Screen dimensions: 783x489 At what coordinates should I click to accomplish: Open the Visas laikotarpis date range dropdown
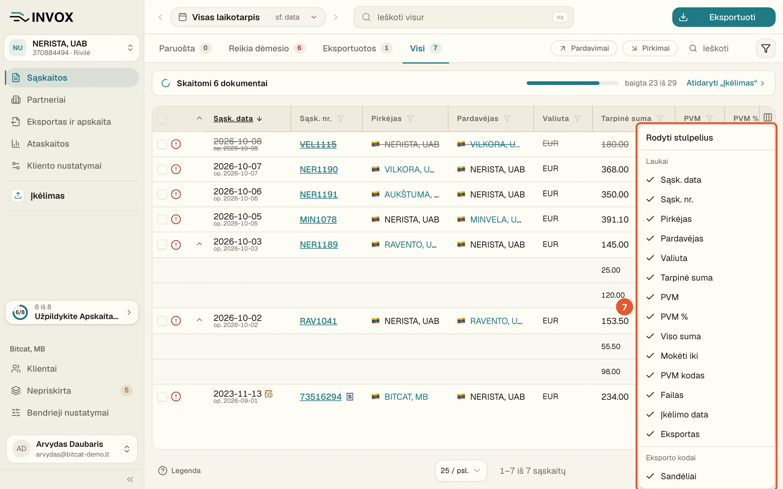pos(247,17)
